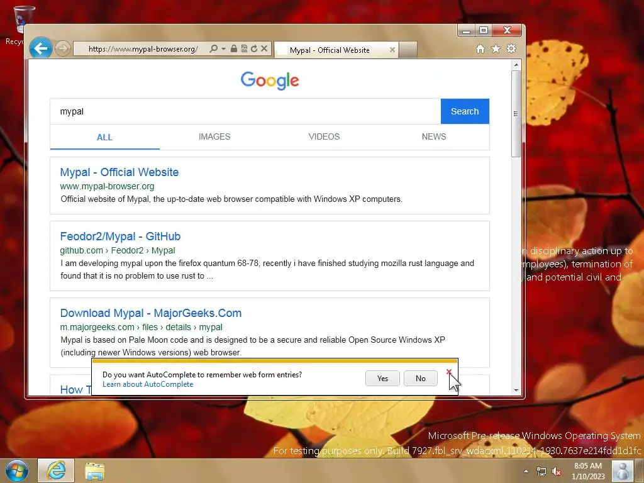644x483 pixels.
Task: Switch to the IMAGES tab
Action: [214, 136]
